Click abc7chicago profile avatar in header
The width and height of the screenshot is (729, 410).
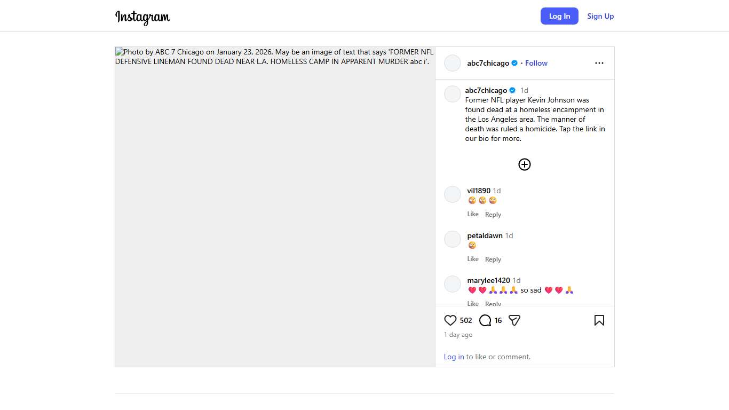click(x=453, y=63)
